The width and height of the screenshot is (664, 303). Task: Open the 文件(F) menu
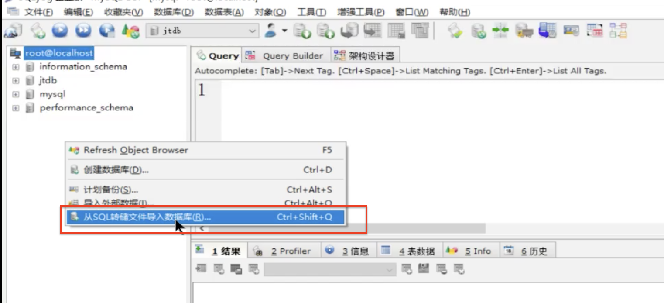[38, 12]
